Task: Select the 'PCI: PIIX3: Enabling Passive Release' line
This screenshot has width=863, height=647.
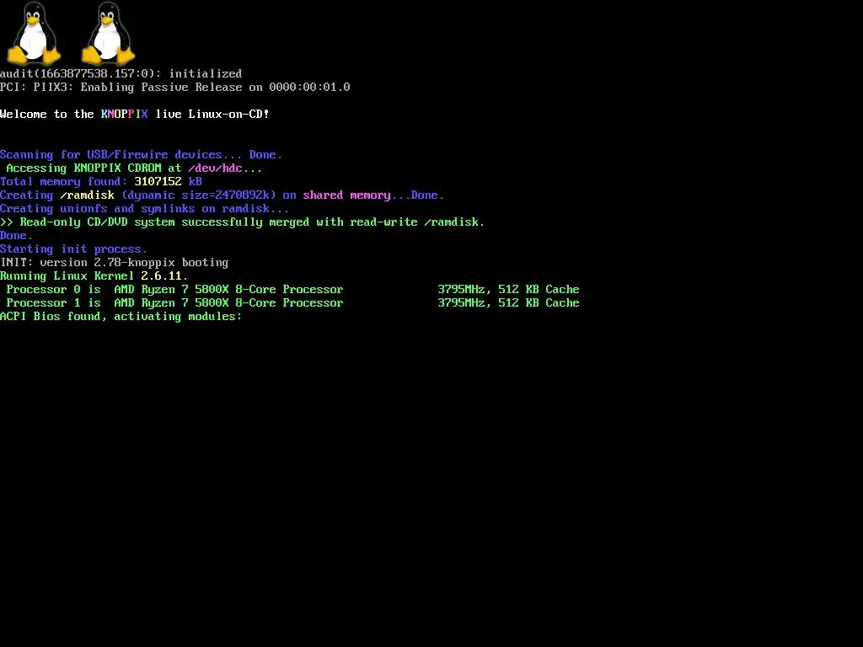Action: coord(175,87)
